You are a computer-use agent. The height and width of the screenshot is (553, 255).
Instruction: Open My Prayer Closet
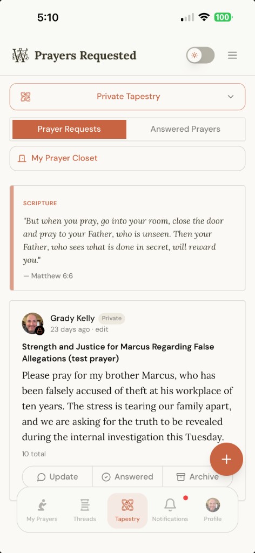(127, 158)
